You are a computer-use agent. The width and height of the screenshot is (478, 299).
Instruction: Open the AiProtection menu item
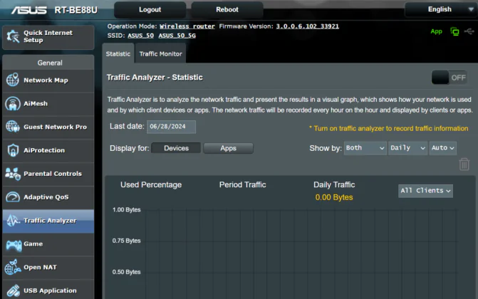click(x=48, y=150)
